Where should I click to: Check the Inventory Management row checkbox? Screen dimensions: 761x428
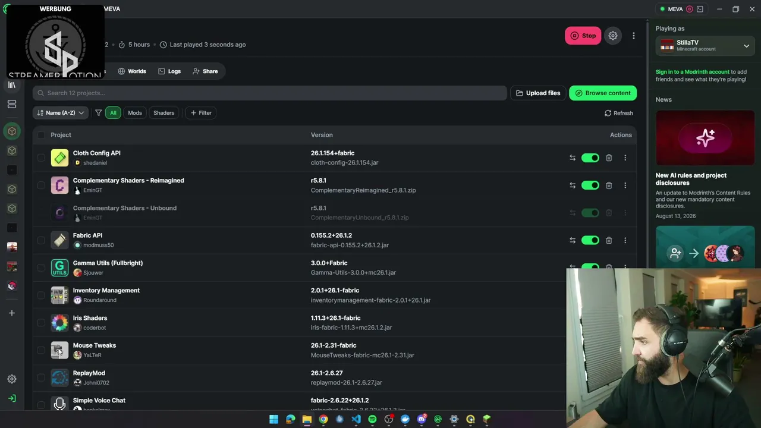click(41, 295)
